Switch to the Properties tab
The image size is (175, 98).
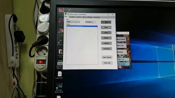[79, 17]
